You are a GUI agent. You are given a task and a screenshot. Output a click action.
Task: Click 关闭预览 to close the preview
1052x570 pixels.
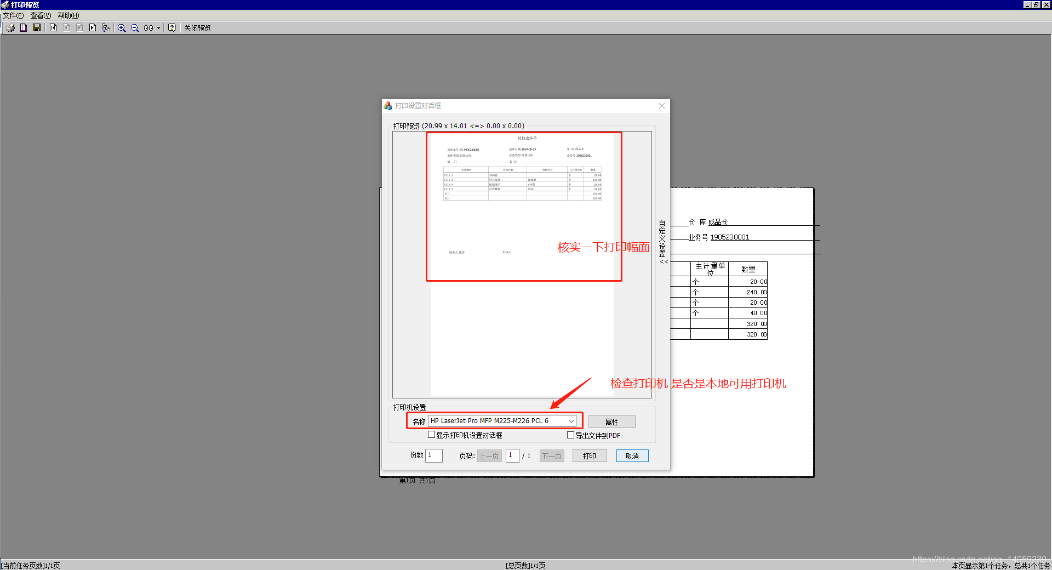pyautogui.click(x=197, y=28)
